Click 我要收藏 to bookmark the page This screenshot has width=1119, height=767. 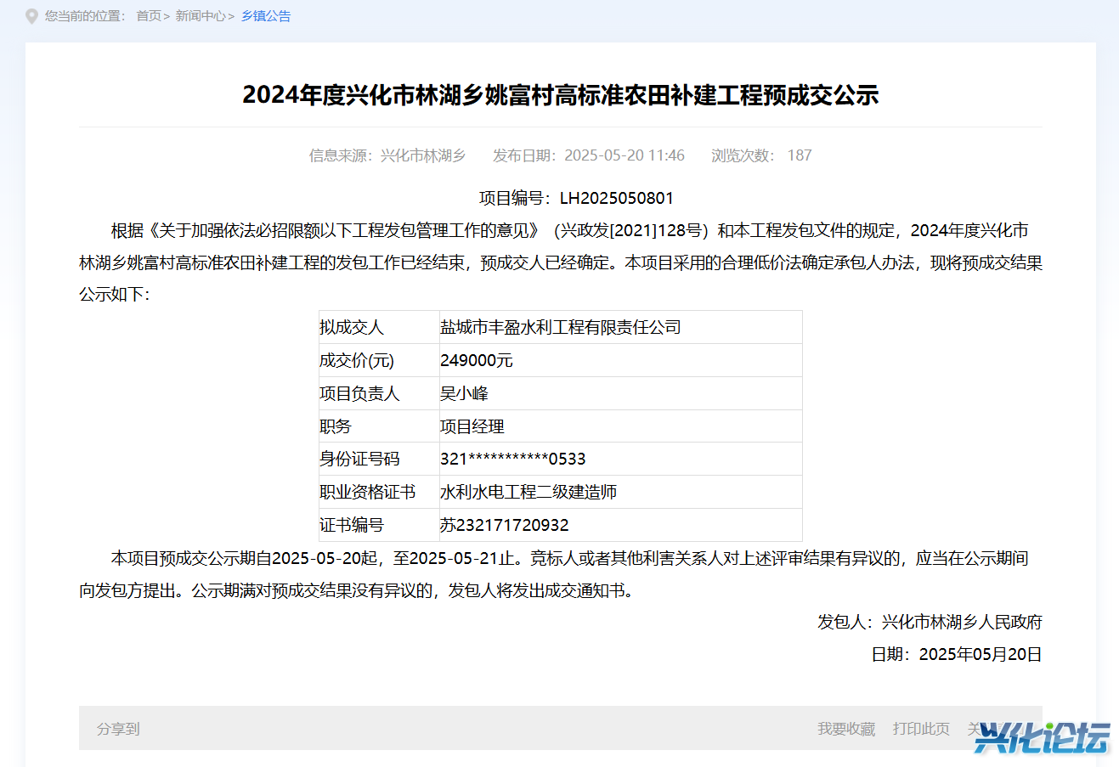click(x=845, y=729)
